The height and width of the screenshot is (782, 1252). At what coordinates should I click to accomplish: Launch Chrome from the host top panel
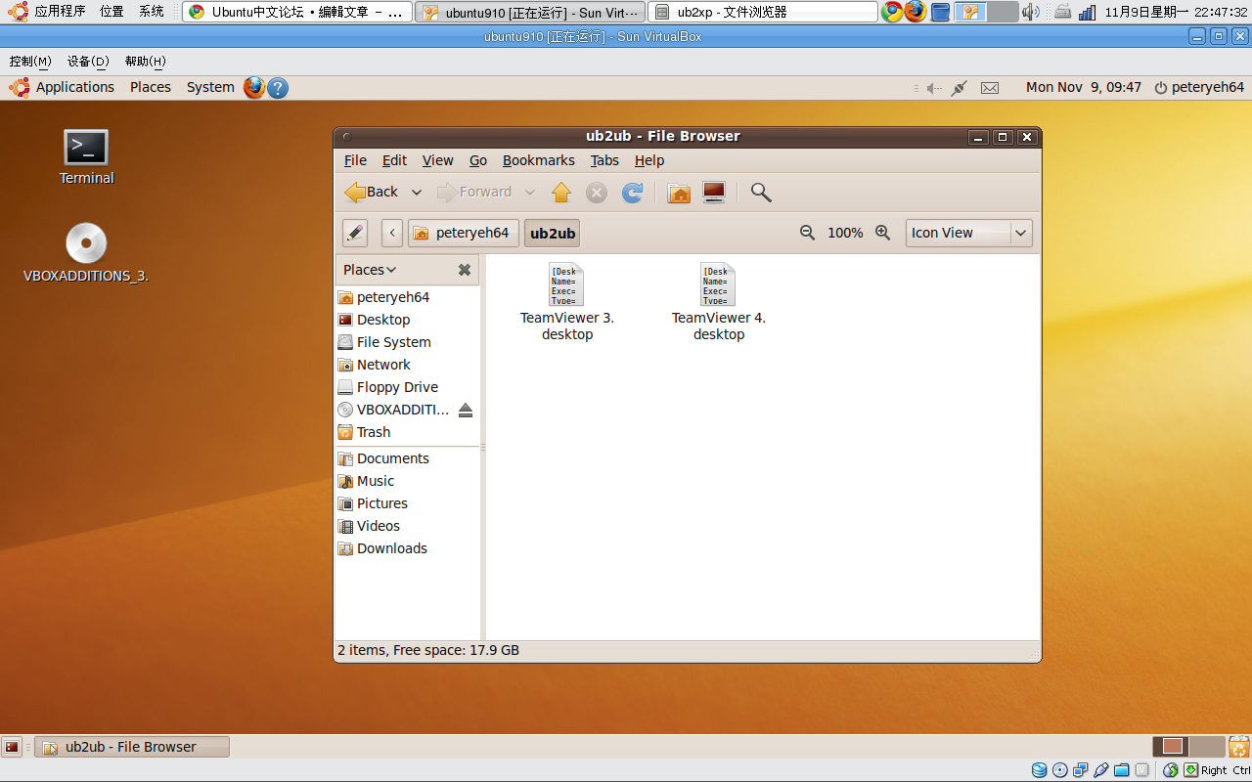(x=892, y=12)
